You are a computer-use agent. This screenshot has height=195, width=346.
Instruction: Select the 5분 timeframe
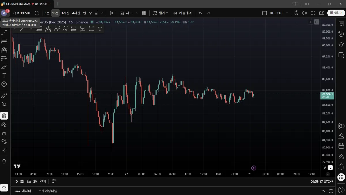coord(47,13)
